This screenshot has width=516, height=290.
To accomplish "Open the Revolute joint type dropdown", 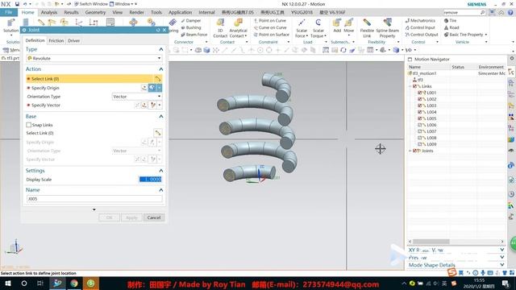I will 94,58.
